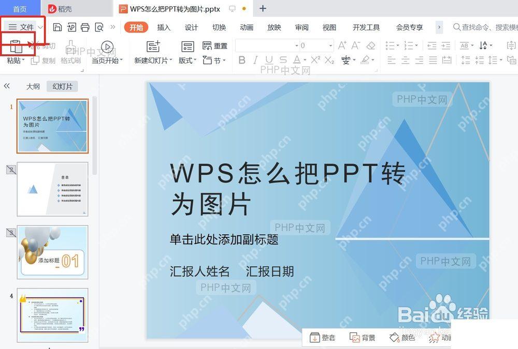518x349 pixels.
Task: Open the Slideshow (放映) tab
Action: click(x=274, y=27)
